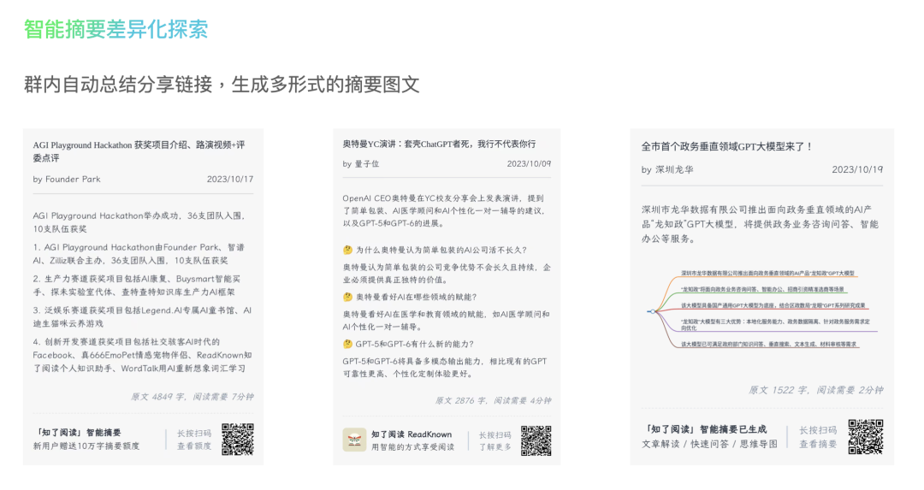The width and height of the screenshot is (924, 490).
Task: Click the label 「知了阅读」智能摘要 in first card
Action: (77, 433)
